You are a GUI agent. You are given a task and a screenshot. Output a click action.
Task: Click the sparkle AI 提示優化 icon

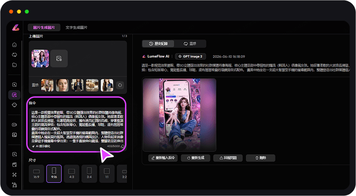[34, 146]
